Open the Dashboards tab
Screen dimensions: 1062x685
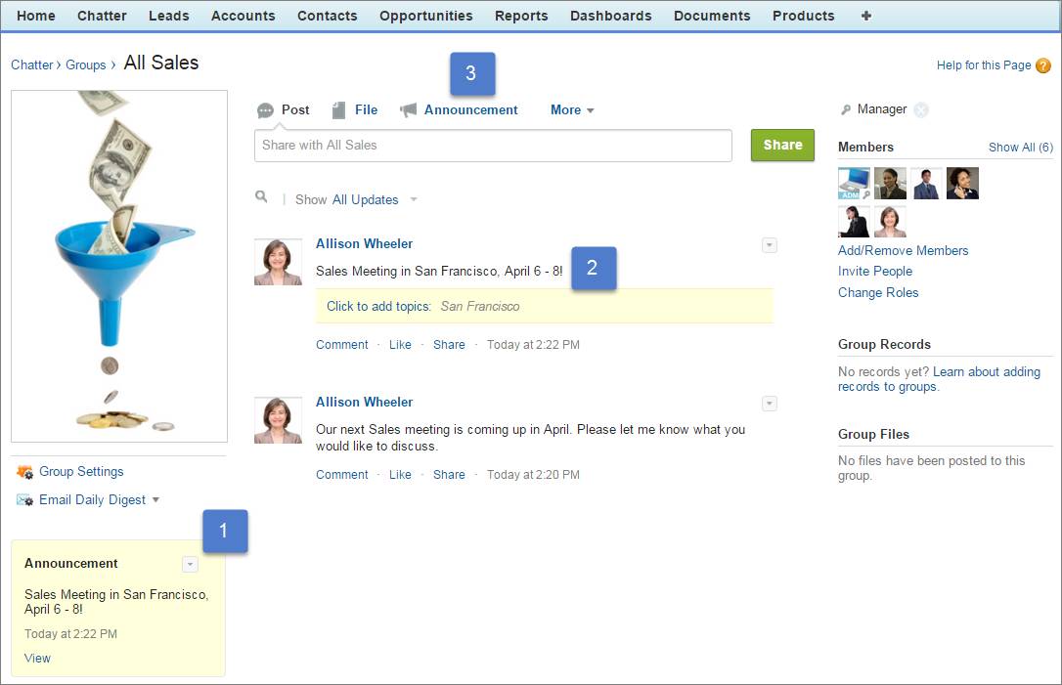point(611,16)
